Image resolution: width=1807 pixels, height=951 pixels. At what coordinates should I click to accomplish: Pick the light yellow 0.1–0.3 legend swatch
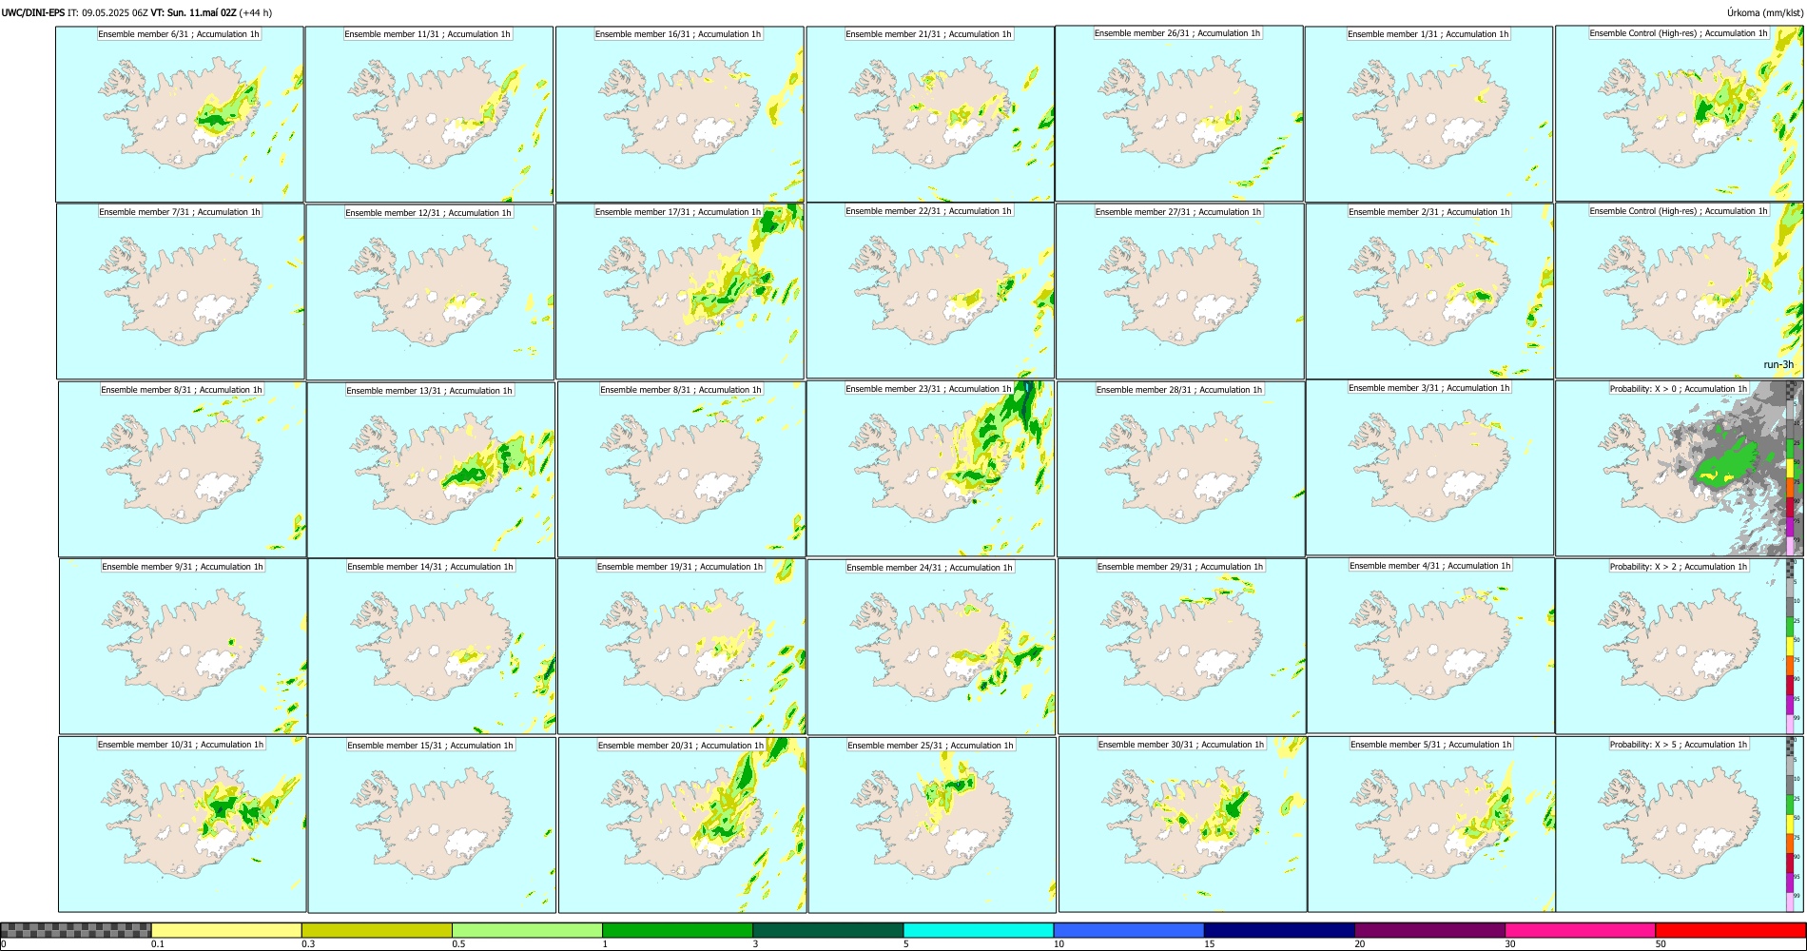pyautogui.click(x=226, y=930)
